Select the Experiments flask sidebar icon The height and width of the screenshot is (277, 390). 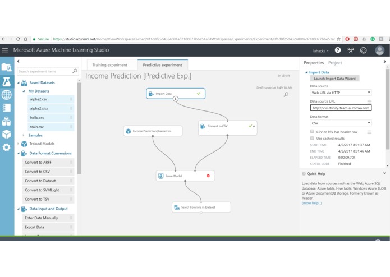(7, 81)
